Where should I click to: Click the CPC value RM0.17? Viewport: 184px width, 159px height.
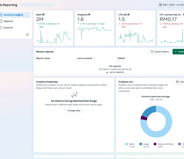pos(168,19)
